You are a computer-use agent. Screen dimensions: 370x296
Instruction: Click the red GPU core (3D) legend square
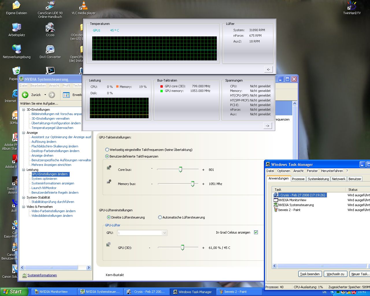(162, 86)
